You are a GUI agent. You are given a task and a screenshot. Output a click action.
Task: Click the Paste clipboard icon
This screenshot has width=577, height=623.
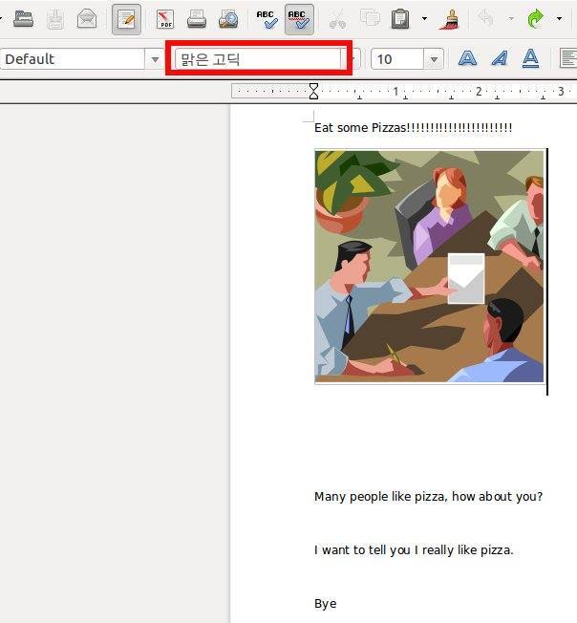click(401, 18)
